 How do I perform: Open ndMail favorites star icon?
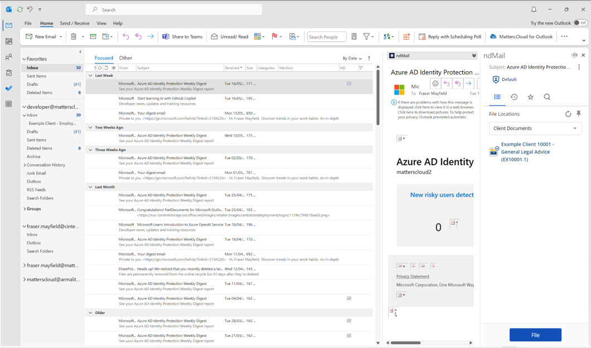tap(530, 97)
